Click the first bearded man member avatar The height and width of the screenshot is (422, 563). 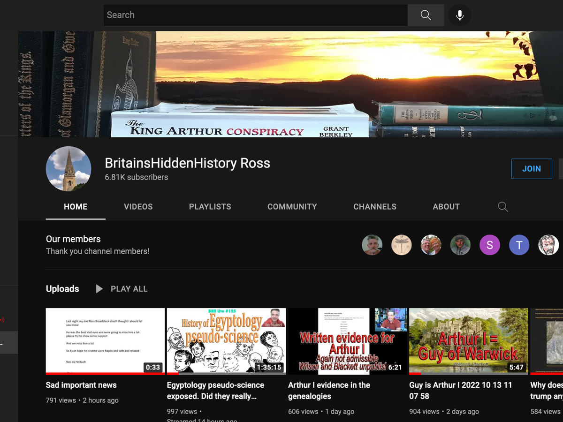pos(372,245)
